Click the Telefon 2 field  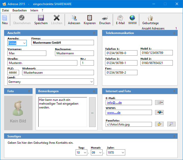coord(121,63)
